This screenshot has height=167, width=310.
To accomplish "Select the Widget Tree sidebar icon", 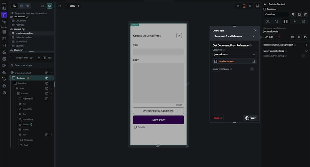I will (x=4, y=15).
